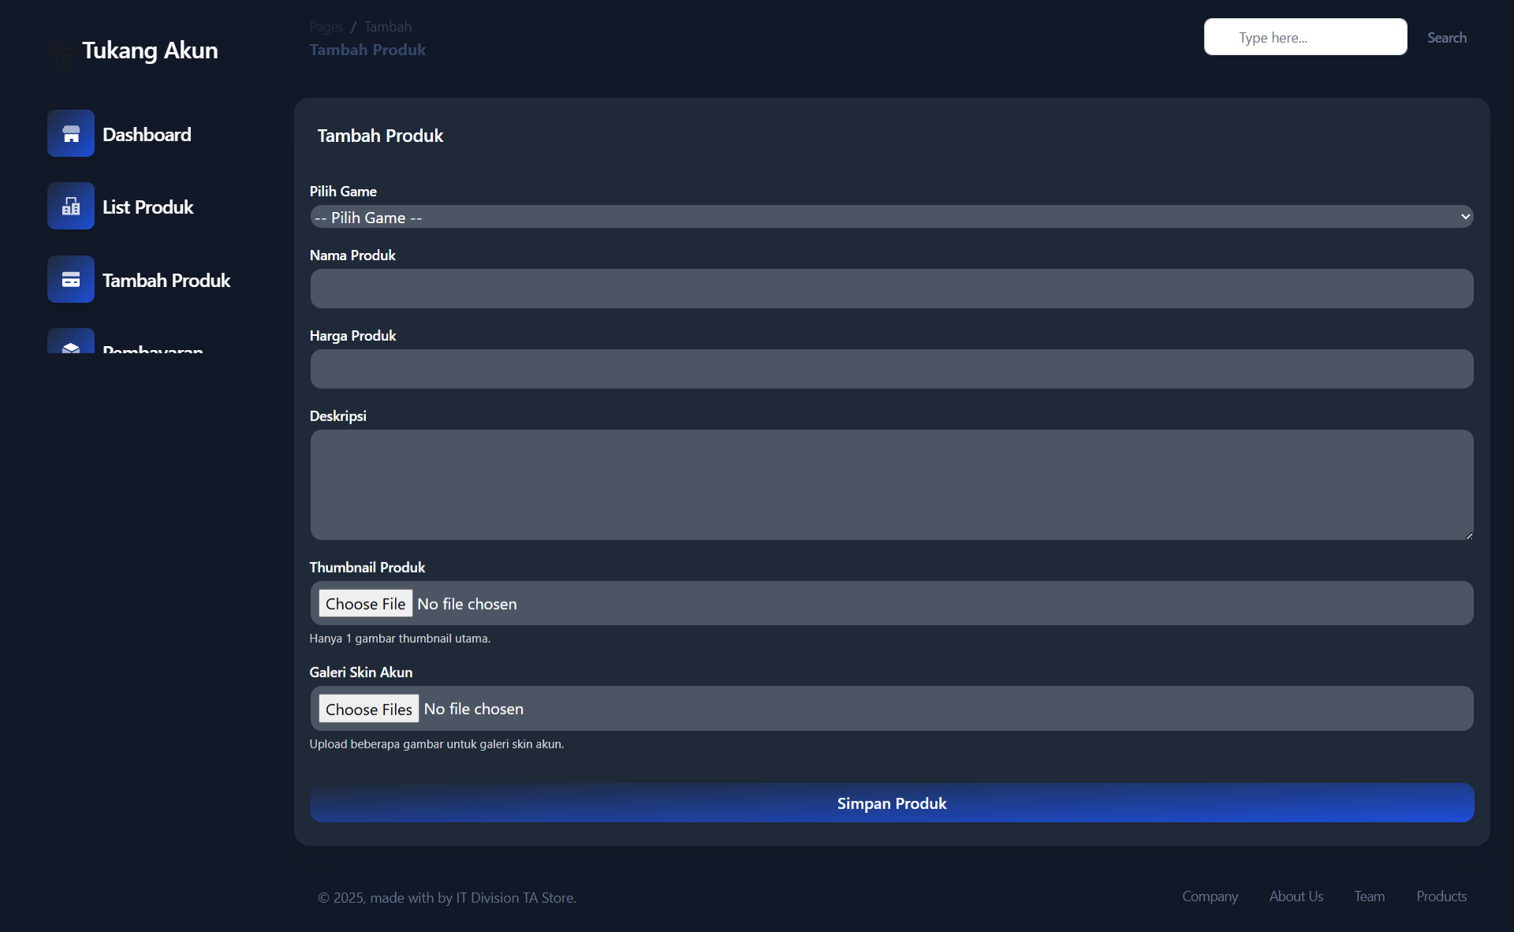Click the partially visible Pembayaran icon
Viewport: 1514px width, 932px height.
click(x=71, y=345)
